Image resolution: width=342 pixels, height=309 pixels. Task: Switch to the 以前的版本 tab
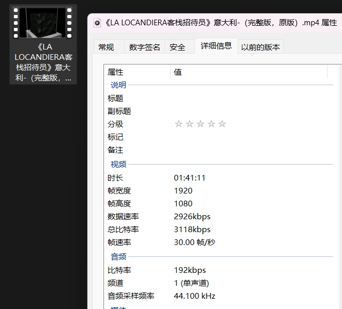click(x=260, y=47)
